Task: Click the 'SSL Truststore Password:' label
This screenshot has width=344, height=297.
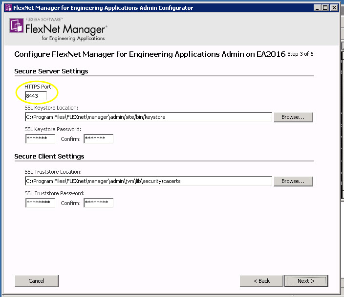Action: [x=54, y=193]
